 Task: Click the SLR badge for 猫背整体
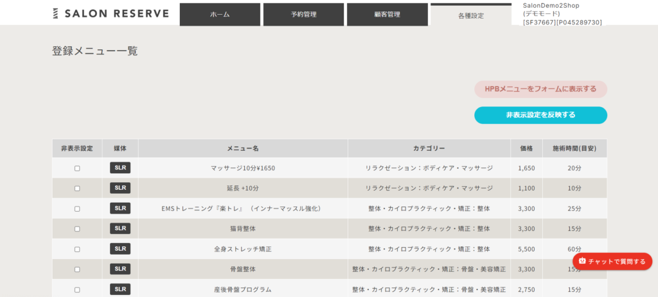click(x=120, y=228)
